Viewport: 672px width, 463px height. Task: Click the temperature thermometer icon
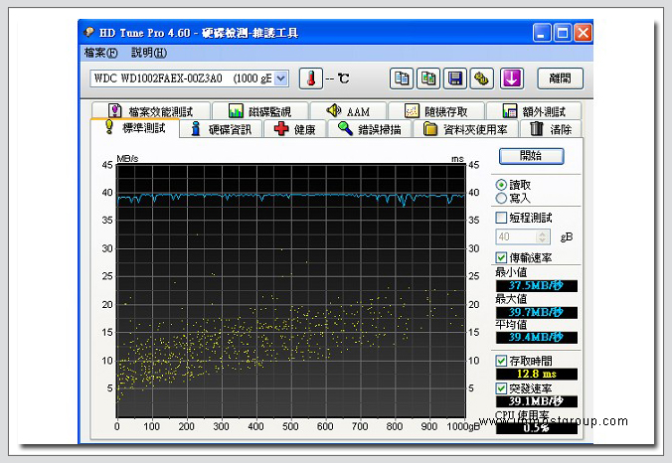pos(311,77)
